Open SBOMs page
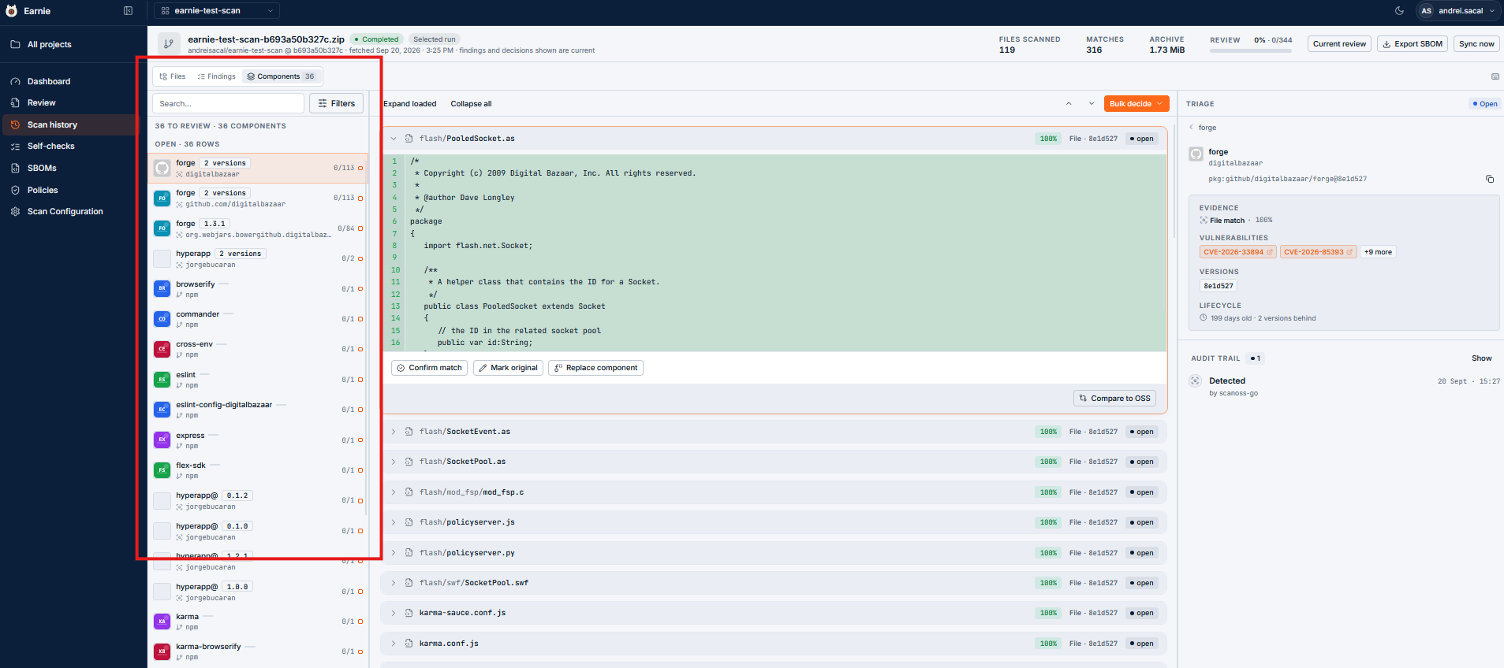 [42, 169]
